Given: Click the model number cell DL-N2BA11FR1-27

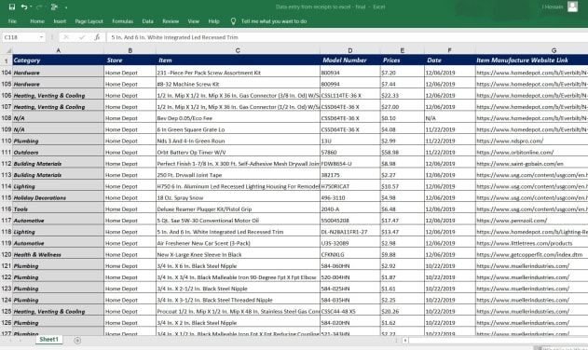Looking at the screenshot, I should 350,232.
